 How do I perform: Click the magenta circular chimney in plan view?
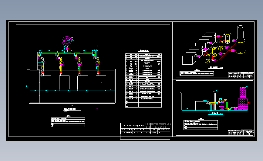(x=67, y=41)
